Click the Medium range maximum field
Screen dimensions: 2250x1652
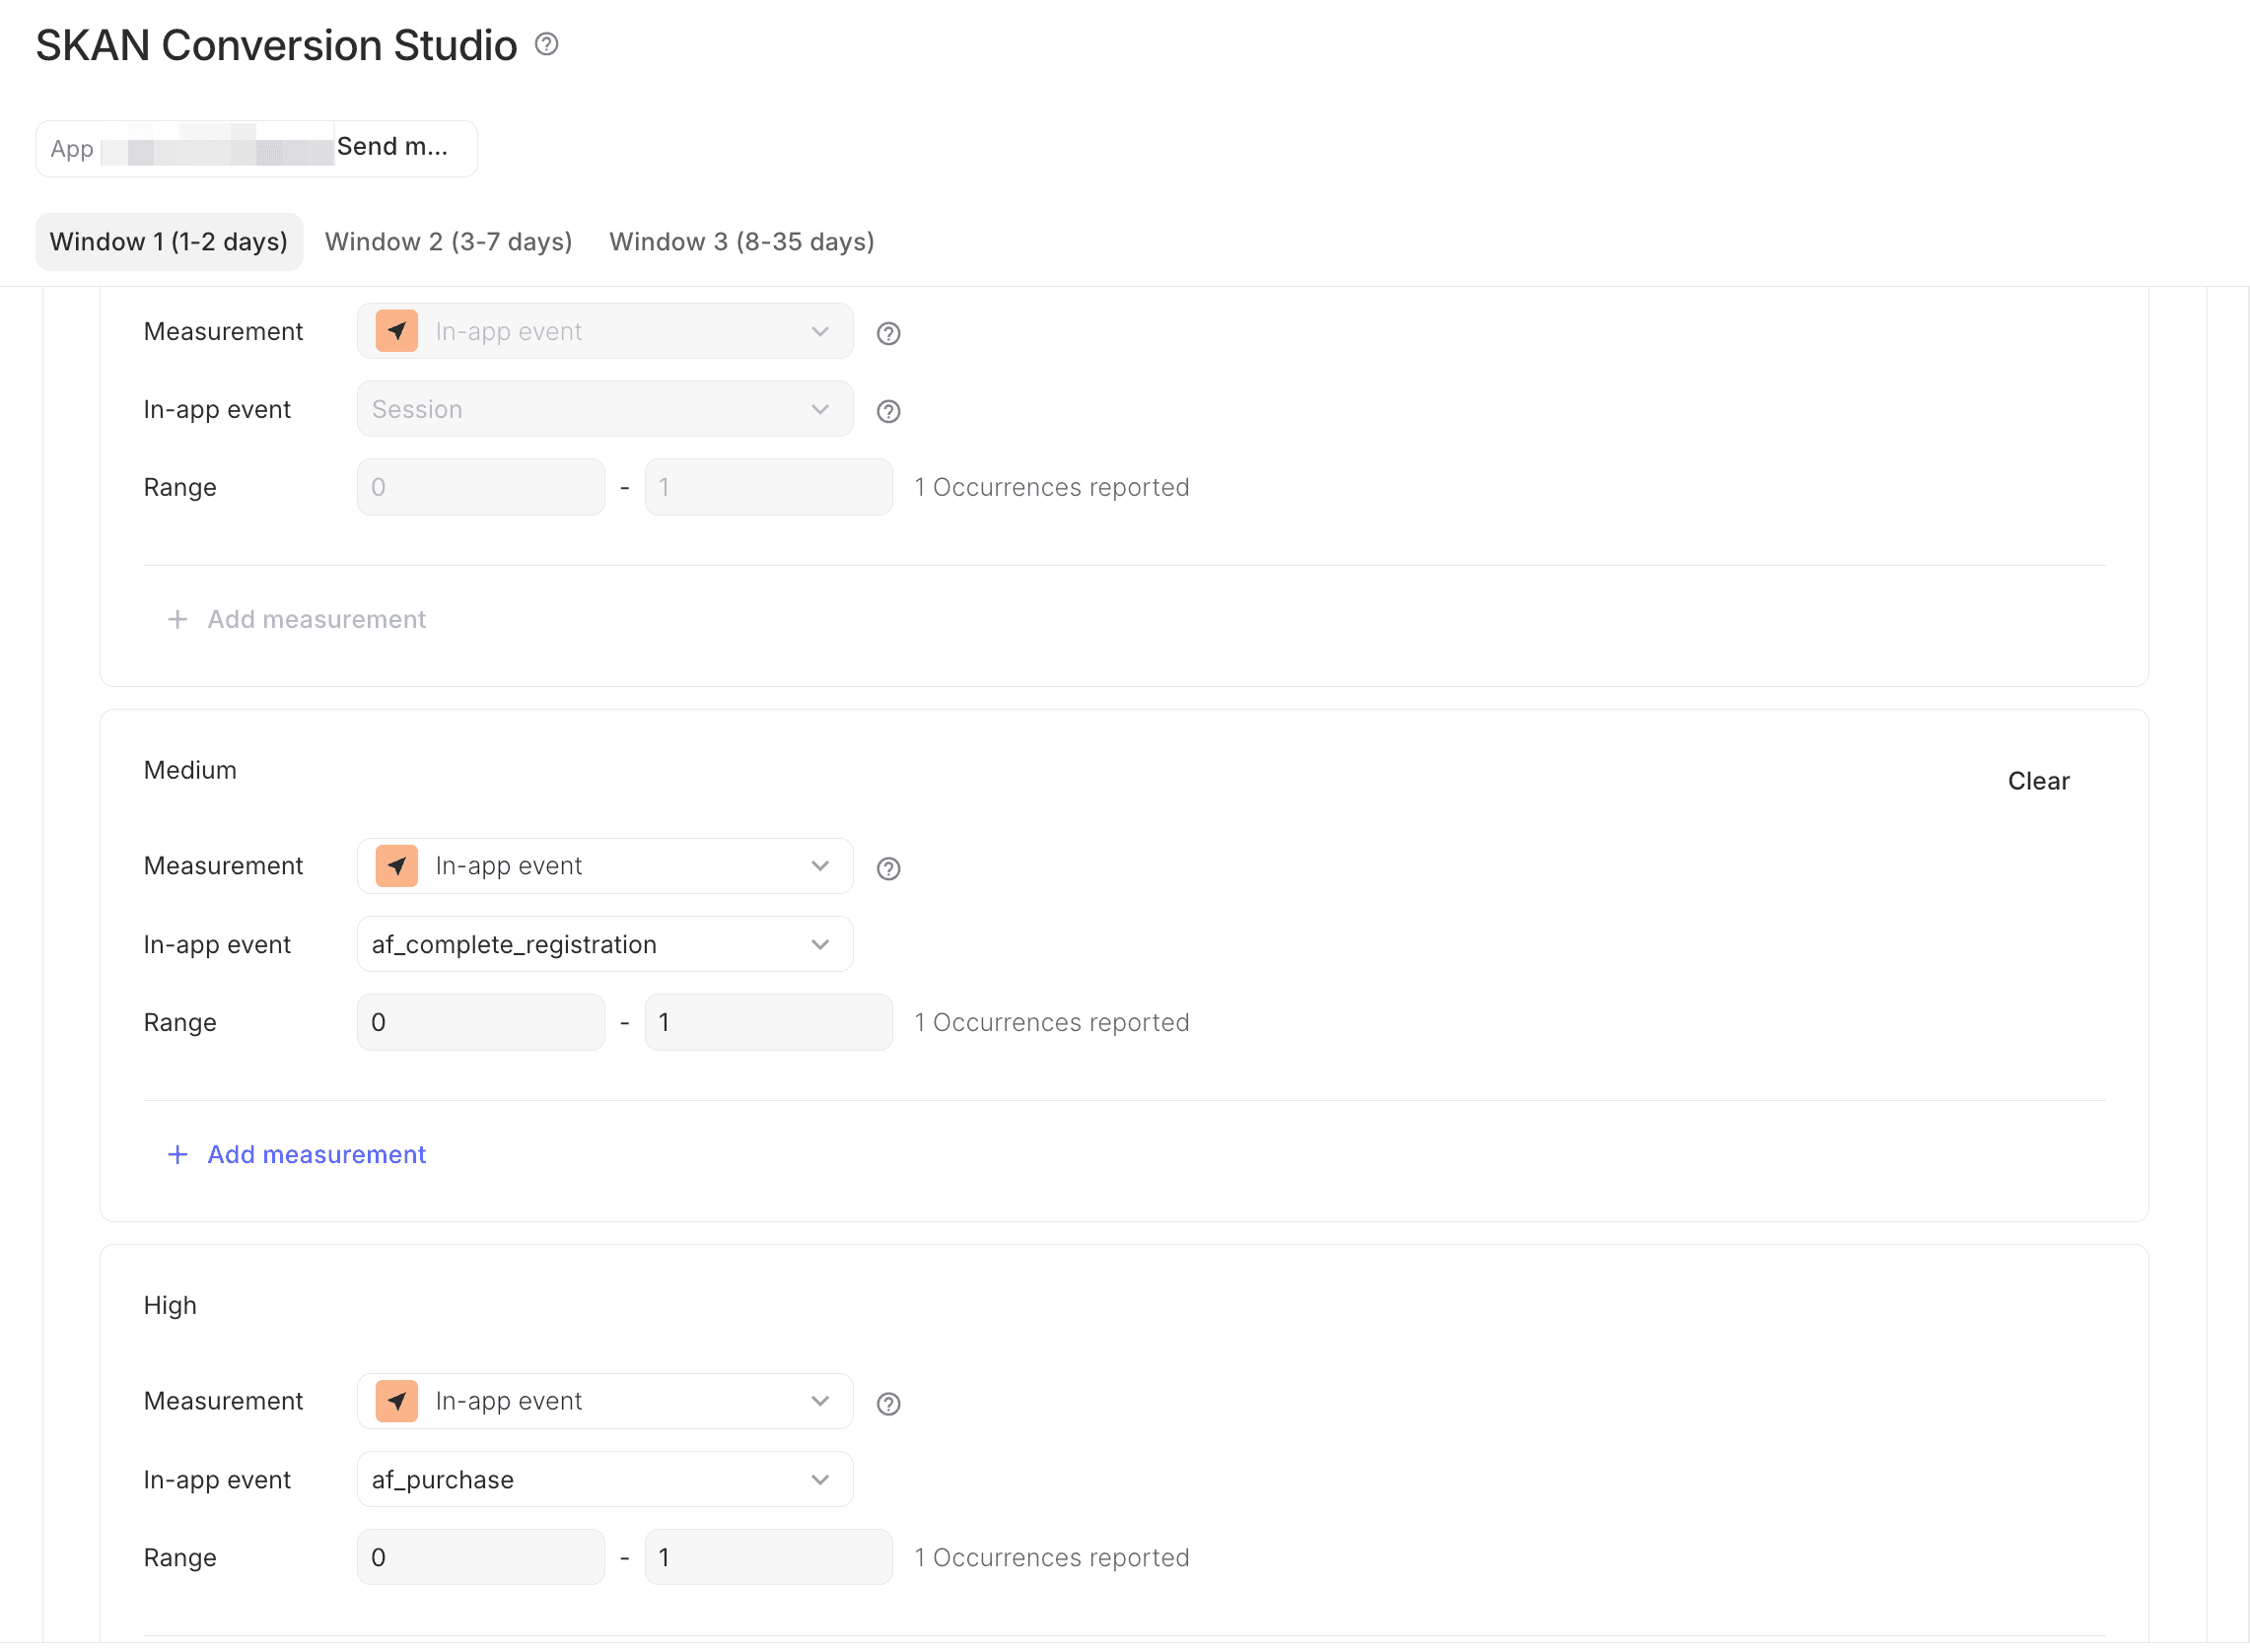coord(769,1022)
